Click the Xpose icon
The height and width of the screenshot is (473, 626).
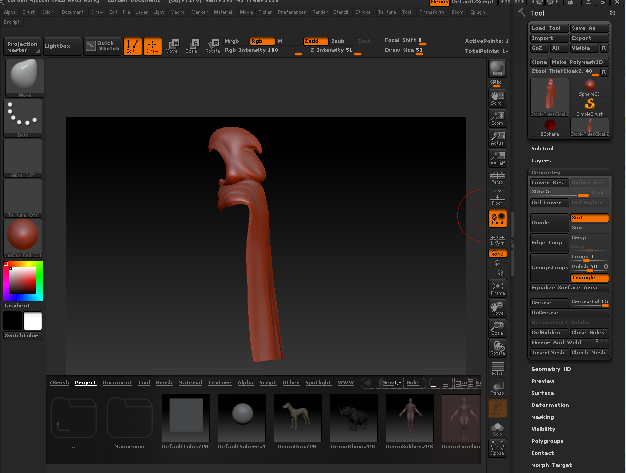[x=497, y=448]
